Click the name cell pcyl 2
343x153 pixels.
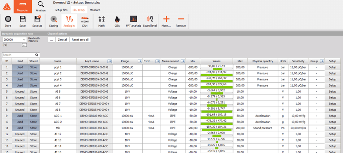click(x=58, y=73)
